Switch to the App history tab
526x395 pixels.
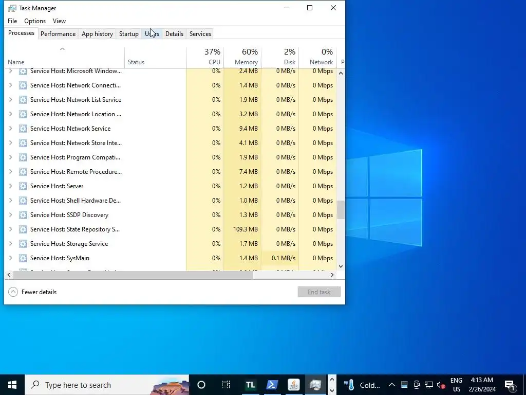pyautogui.click(x=97, y=34)
